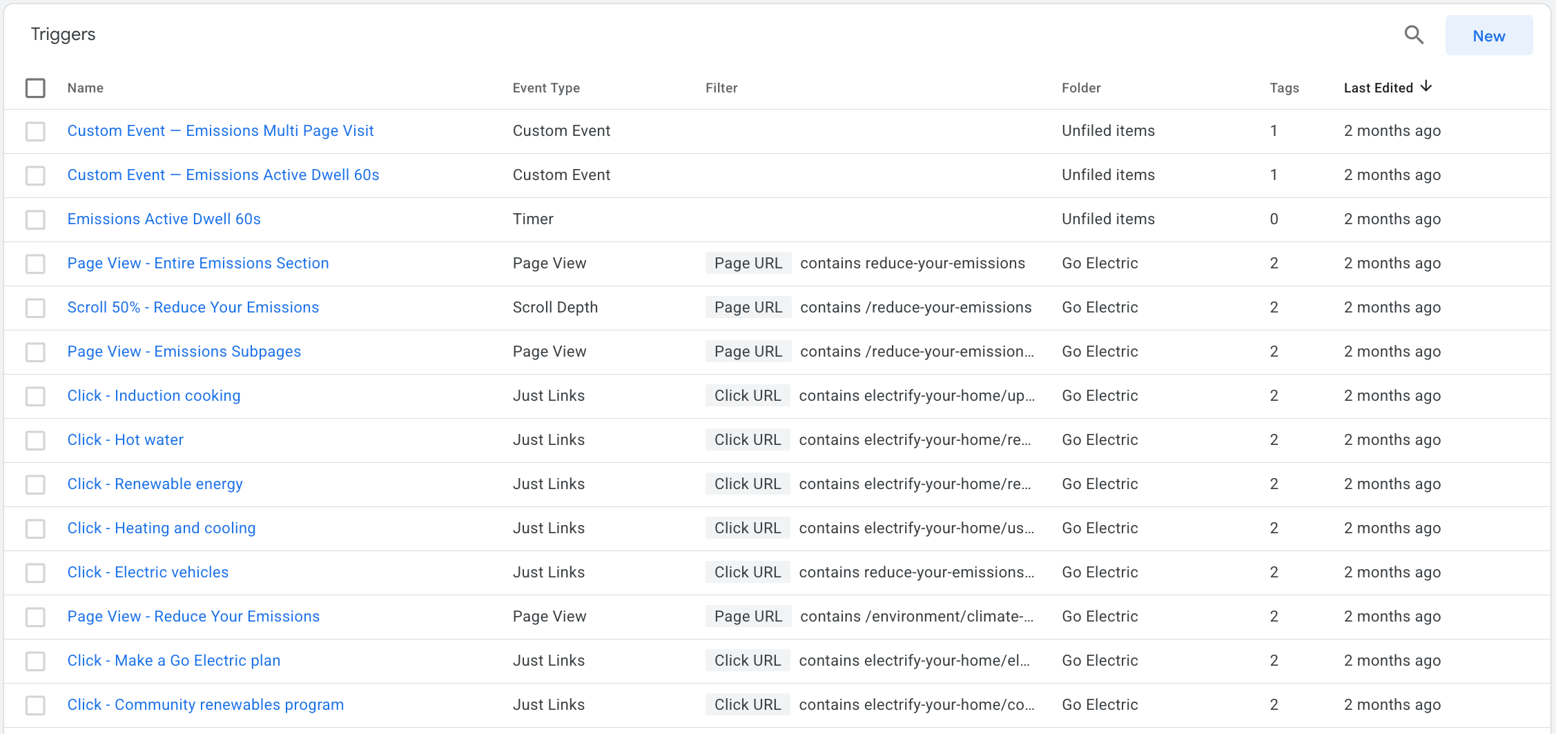Screen dimensions: 1556x734
Task: Open Click - Hot water trigger
Action: coord(126,439)
